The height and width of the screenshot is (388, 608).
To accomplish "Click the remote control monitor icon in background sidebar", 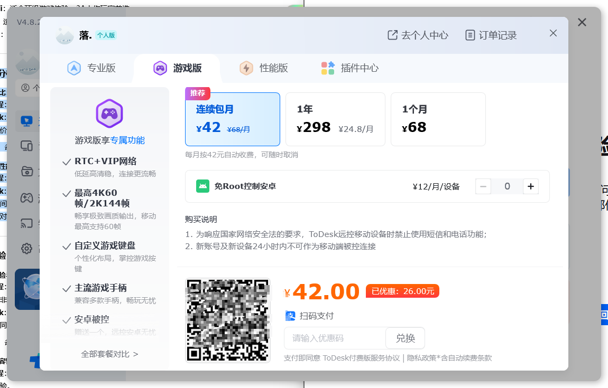I will click(27, 121).
